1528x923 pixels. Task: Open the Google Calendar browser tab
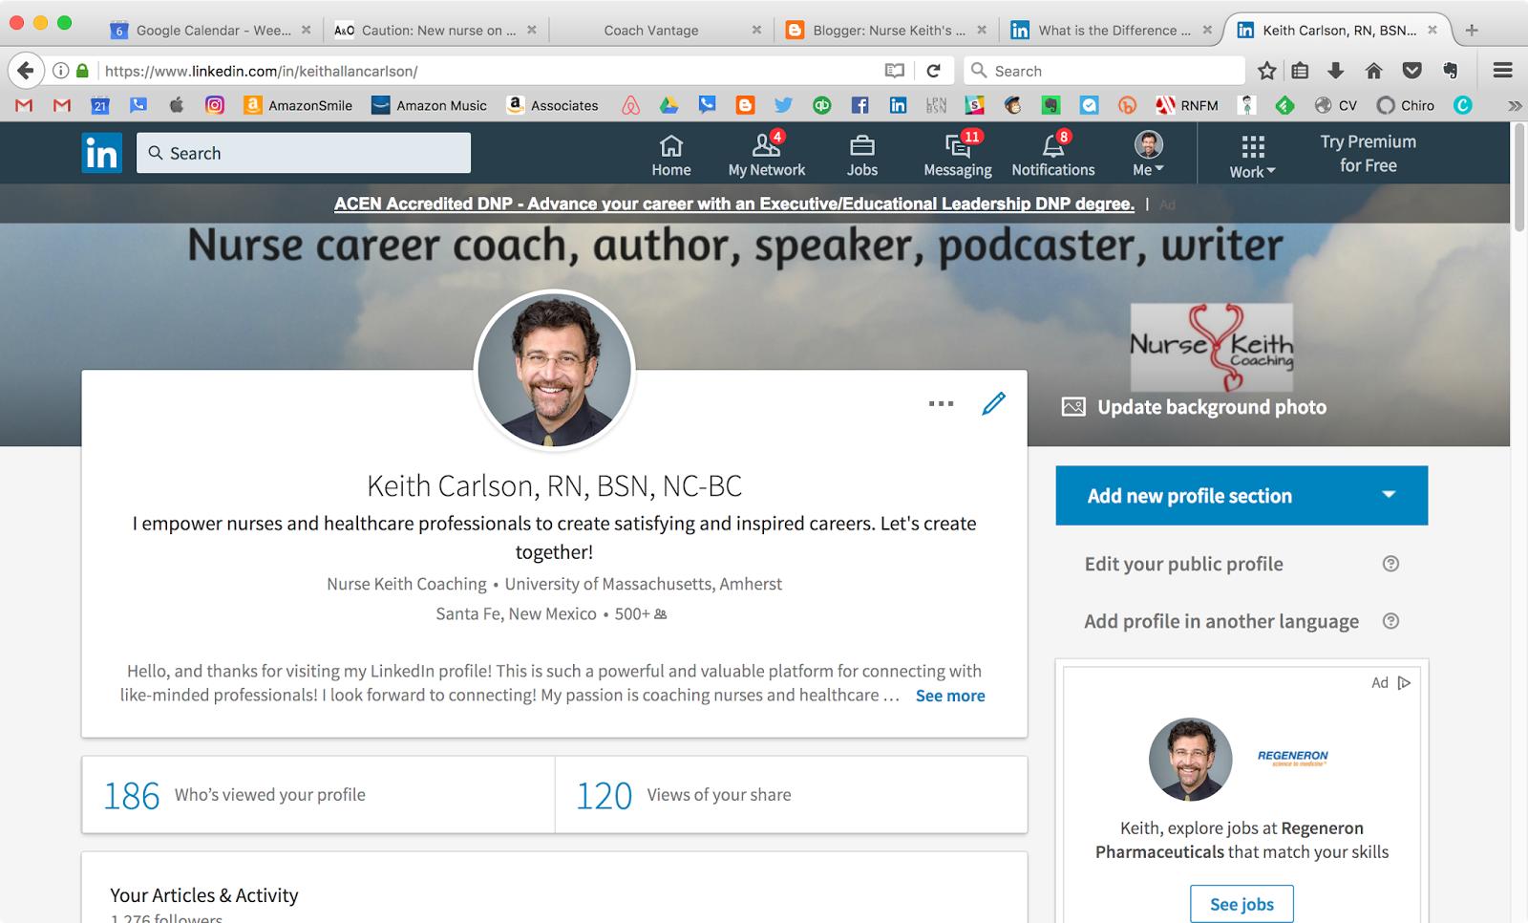pos(210,30)
